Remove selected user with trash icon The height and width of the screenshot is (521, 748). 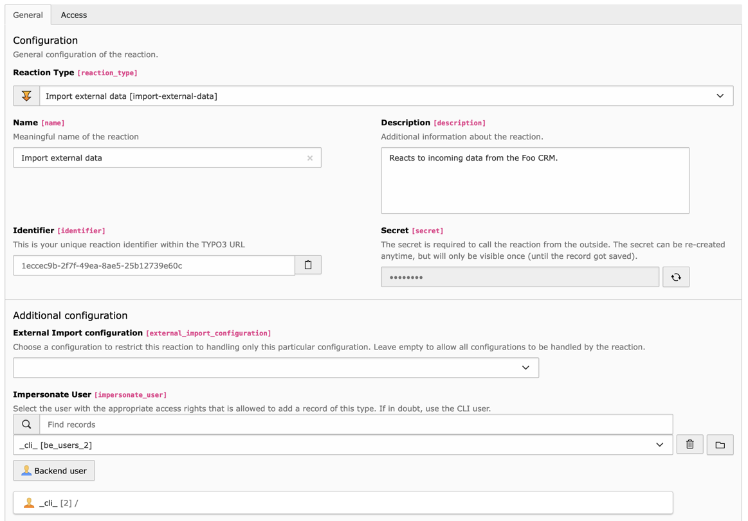pos(689,445)
